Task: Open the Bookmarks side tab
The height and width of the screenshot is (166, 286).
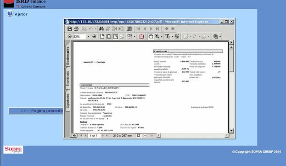Action: (67, 55)
